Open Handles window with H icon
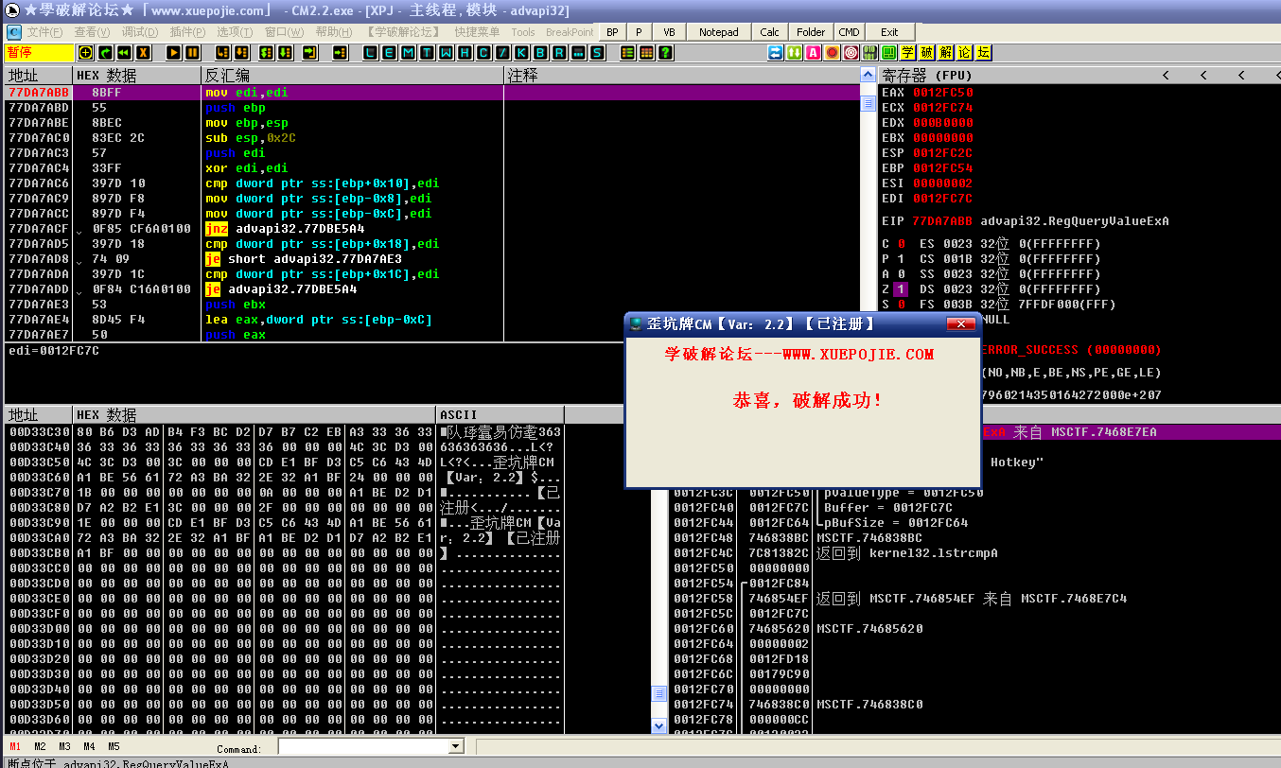The image size is (1281, 768). click(x=465, y=53)
